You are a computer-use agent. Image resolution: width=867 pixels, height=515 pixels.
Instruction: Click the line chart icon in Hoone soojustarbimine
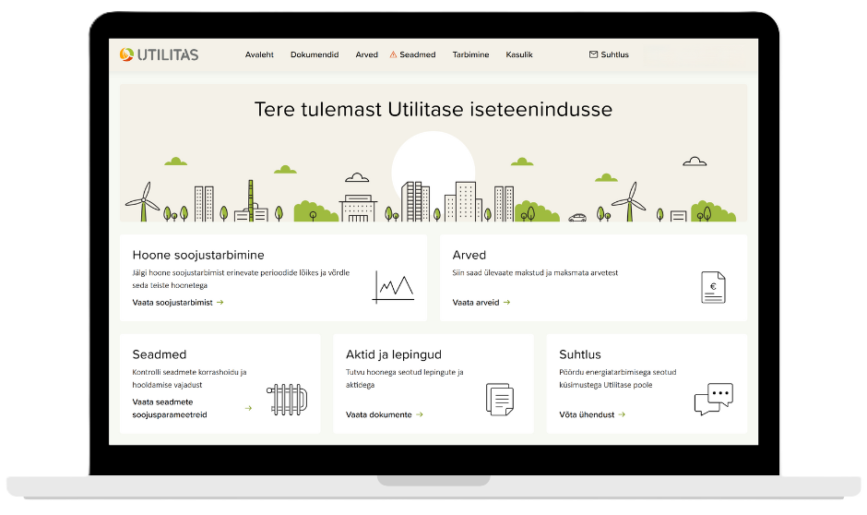[393, 287]
